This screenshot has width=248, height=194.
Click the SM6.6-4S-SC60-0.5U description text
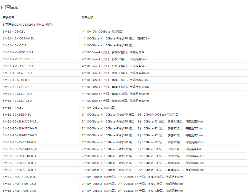pos(115,94)
